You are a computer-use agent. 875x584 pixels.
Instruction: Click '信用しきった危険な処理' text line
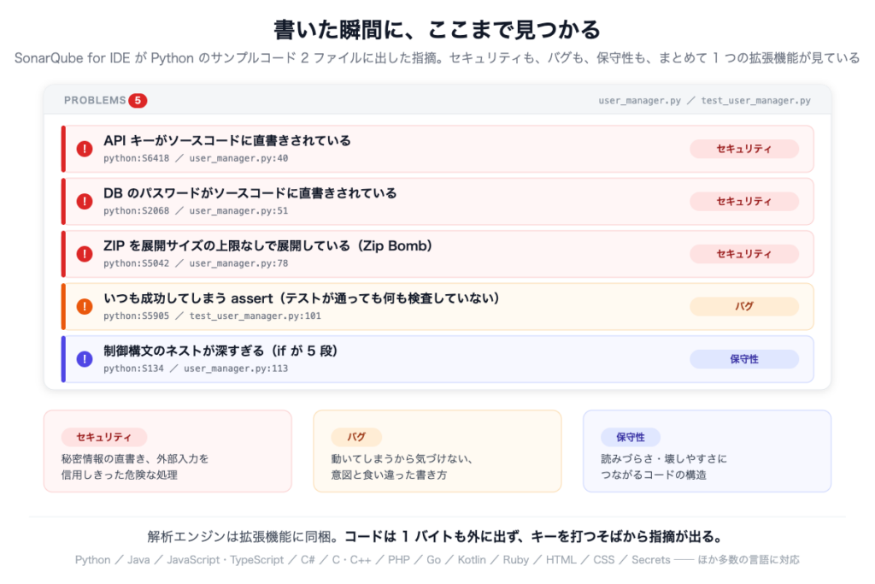point(120,475)
